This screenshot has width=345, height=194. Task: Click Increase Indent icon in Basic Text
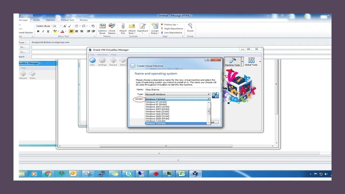point(93,31)
